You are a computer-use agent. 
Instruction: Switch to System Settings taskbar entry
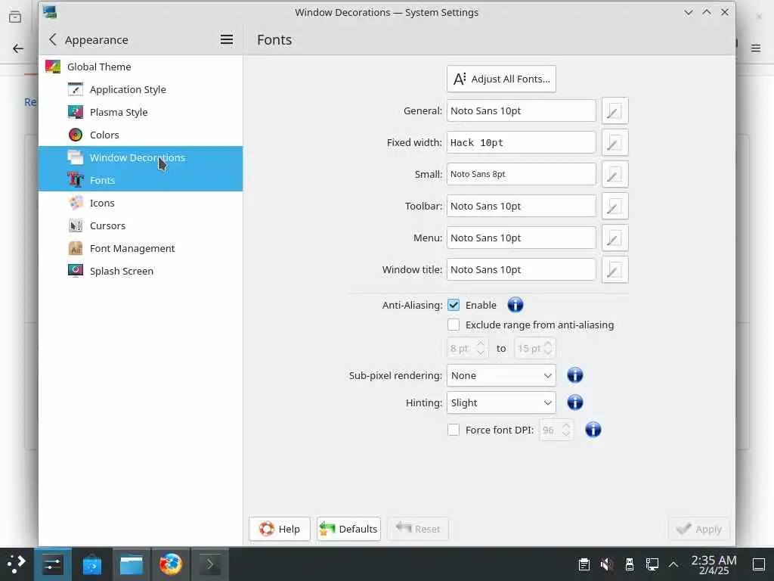(52, 564)
